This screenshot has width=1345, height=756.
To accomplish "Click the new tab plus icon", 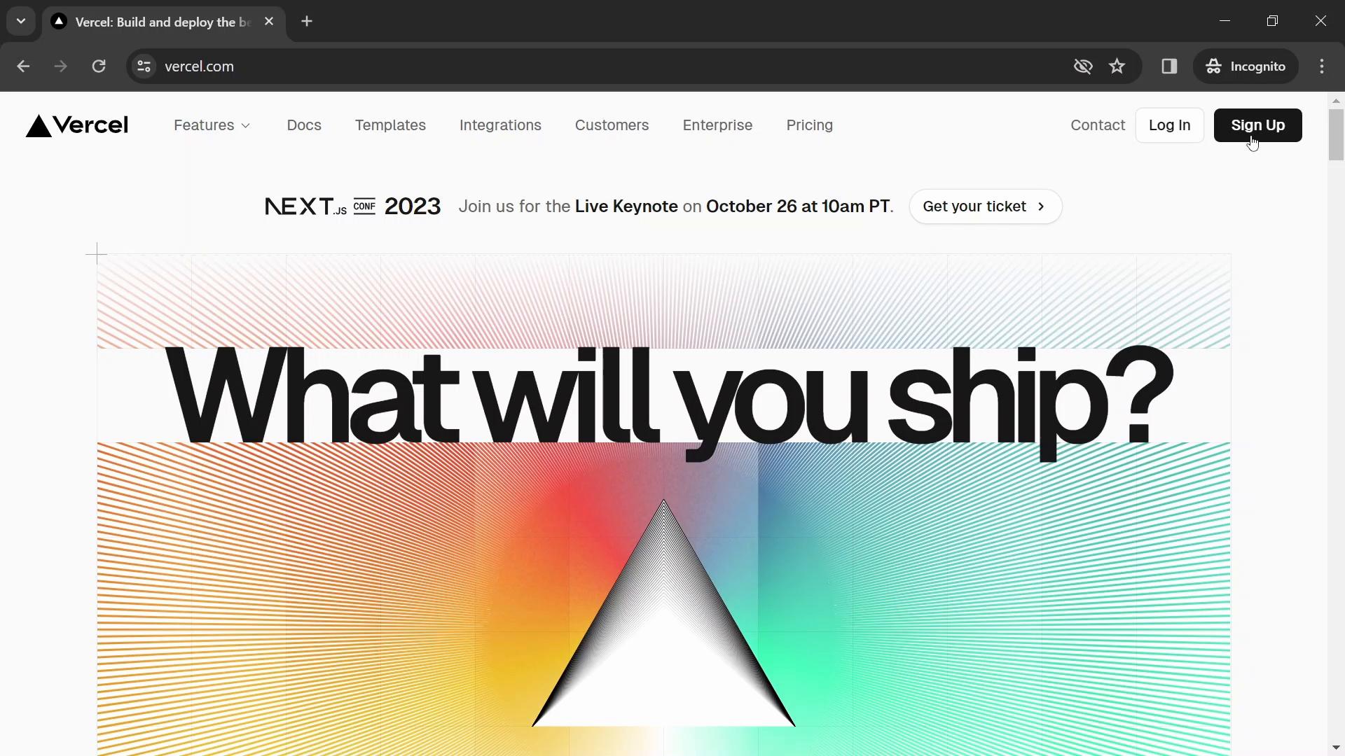I will [308, 21].
